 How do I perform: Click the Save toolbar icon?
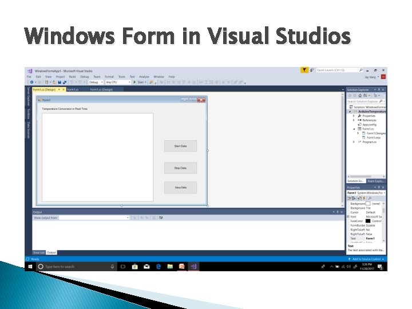point(60,82)
